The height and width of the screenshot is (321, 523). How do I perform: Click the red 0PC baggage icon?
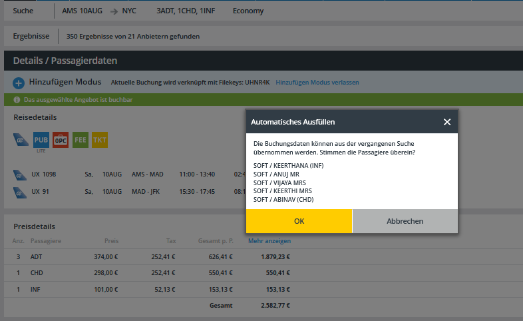(61, 140)
